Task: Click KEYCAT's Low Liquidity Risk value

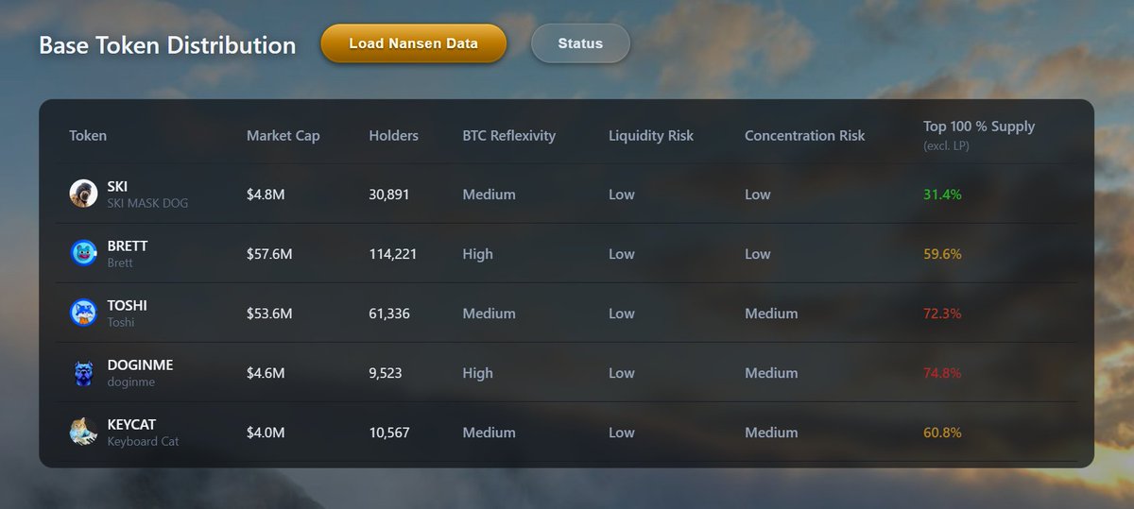Action: pyautogui.click(x=622, y=433)
